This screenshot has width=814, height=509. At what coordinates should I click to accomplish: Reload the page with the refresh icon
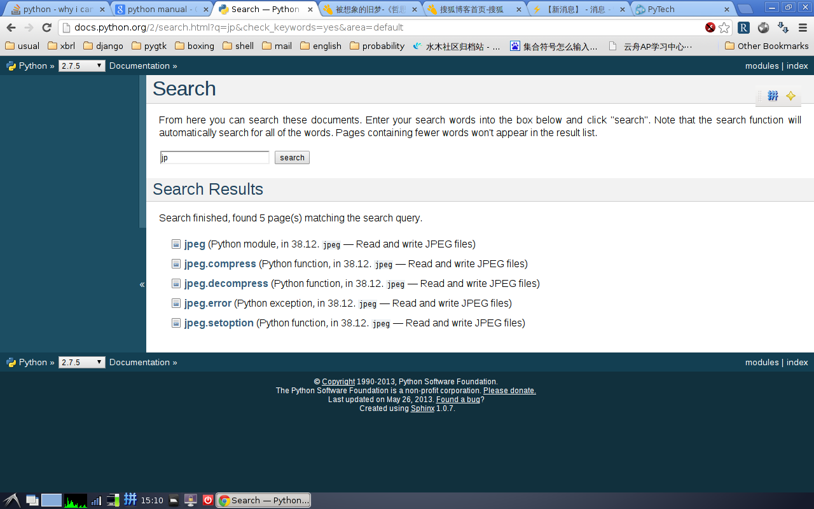point(46,27)
